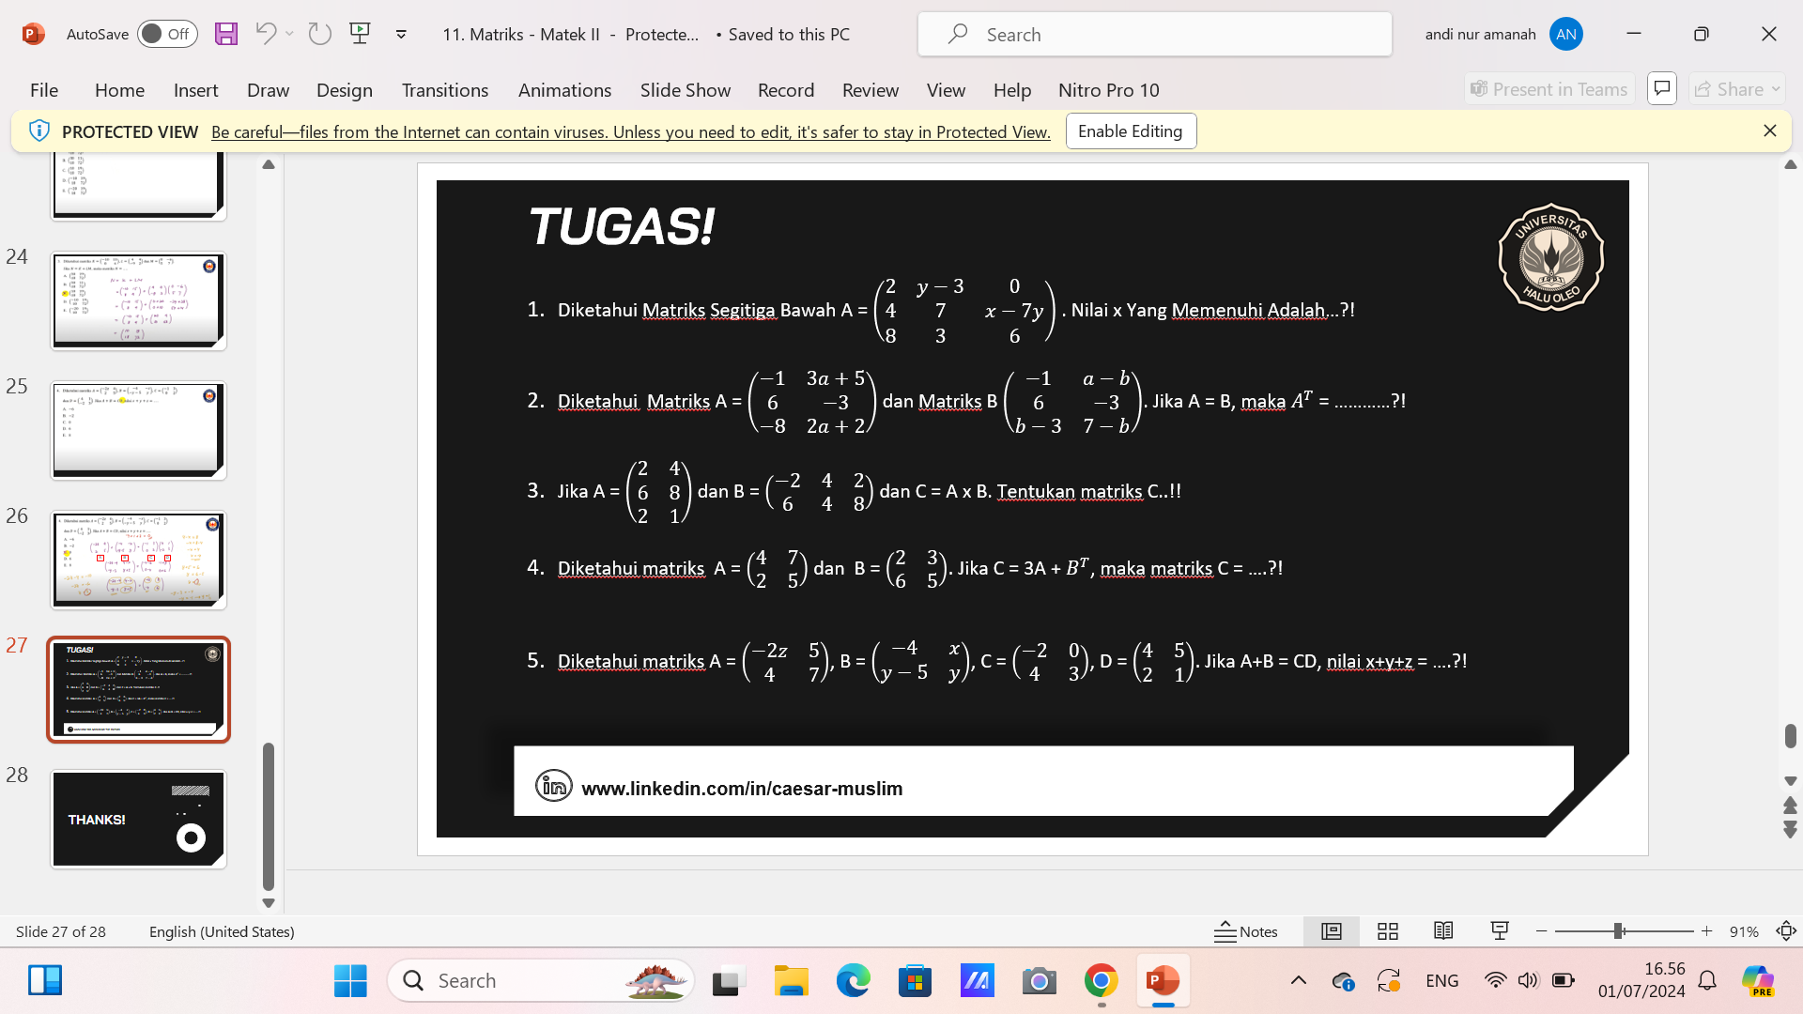Switch to Slide Sorter view
Screen dimensions: 1803x1014
(1387, 930)
